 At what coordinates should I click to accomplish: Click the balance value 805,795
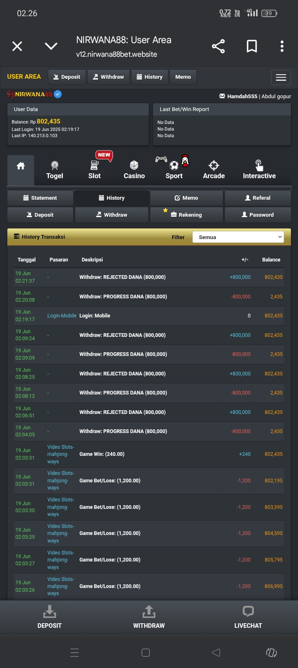(274, 560)
